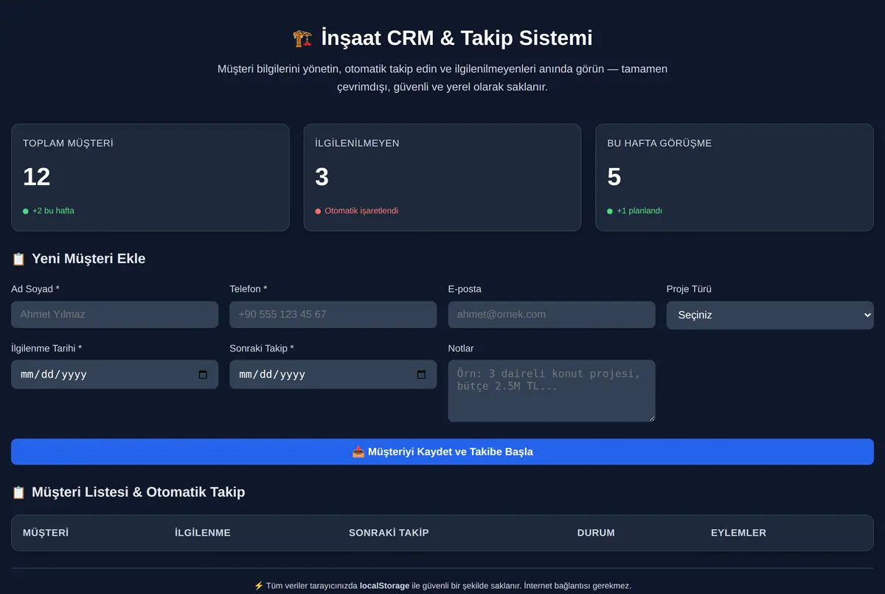Click the SONRAKİ TAKİP column header
This screenshot has height=594, width=885.
tap(389, 533)
